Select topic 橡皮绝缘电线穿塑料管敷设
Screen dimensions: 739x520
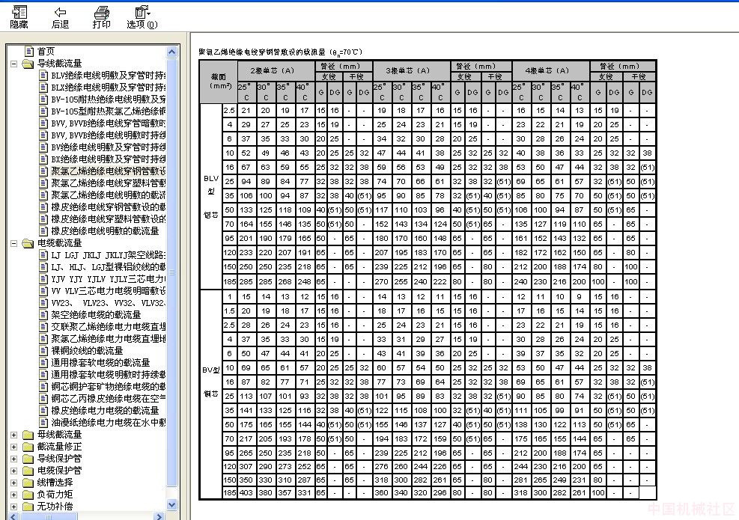pos(109,219)
